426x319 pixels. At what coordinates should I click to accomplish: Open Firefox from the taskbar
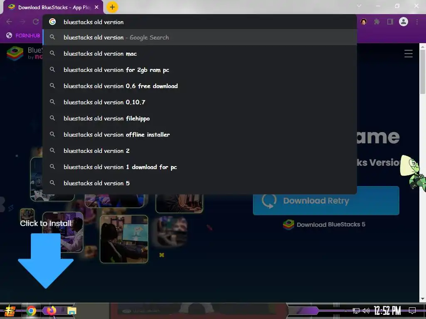[51, 310]
